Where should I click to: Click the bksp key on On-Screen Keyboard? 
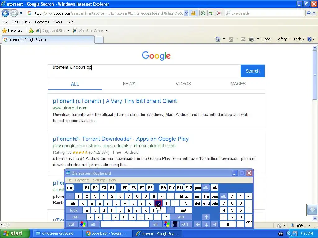[x=184, y=196]
